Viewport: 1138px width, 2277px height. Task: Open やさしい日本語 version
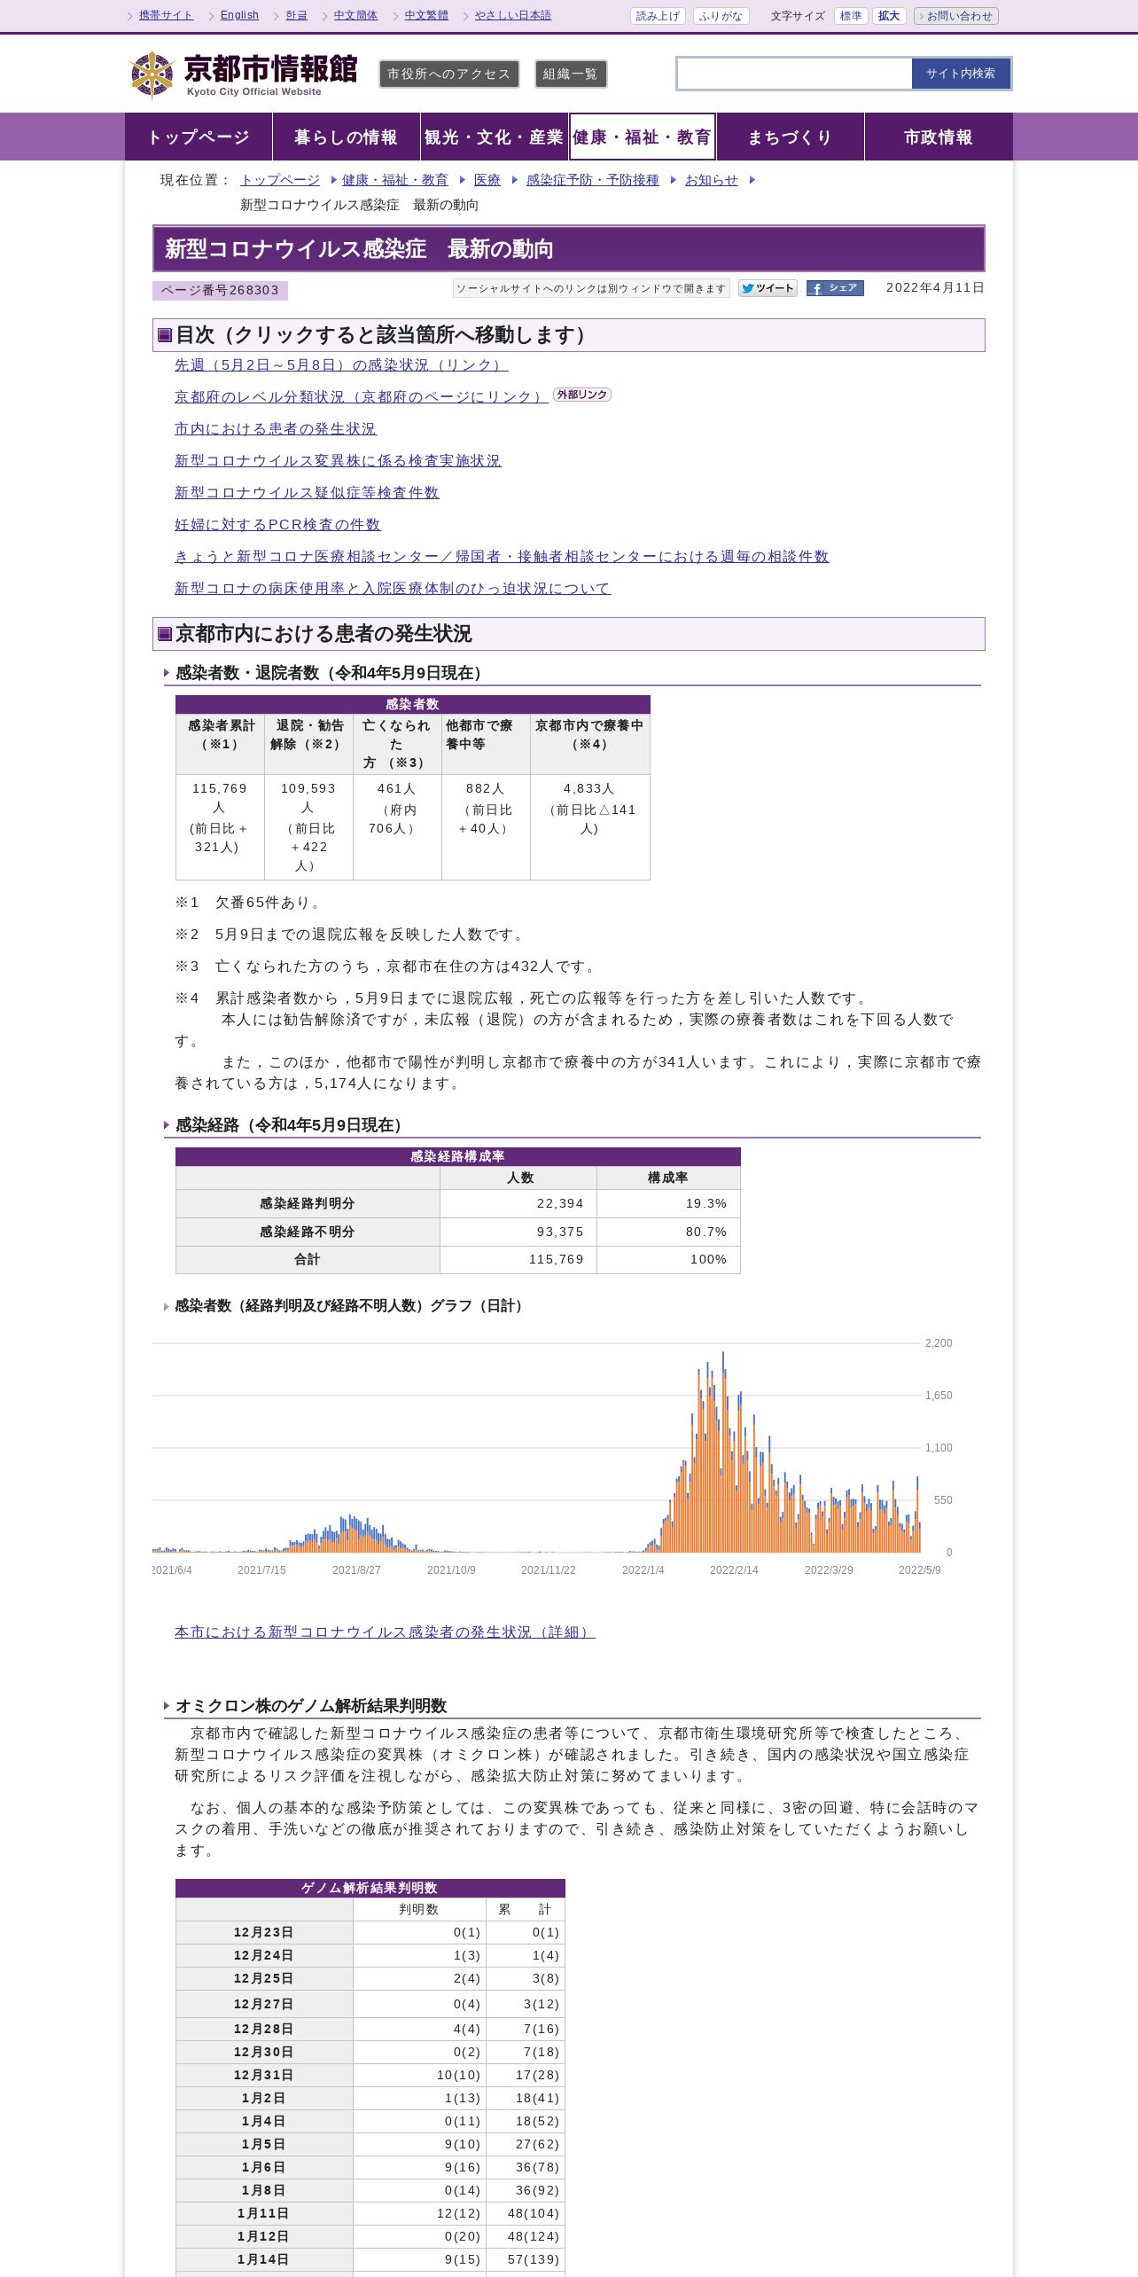point(513,15)
